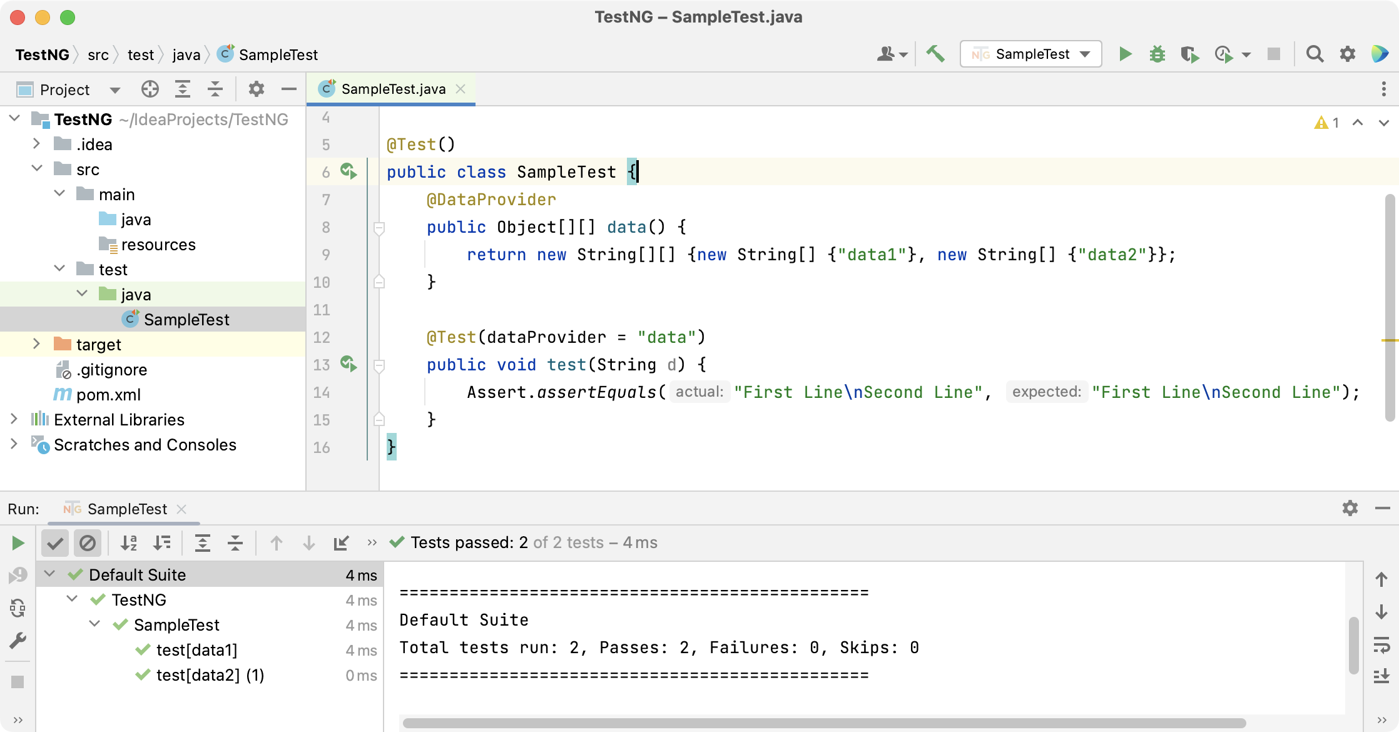
Task: Stop the running process square in top toolbar
Action: tap(1273, 54)
